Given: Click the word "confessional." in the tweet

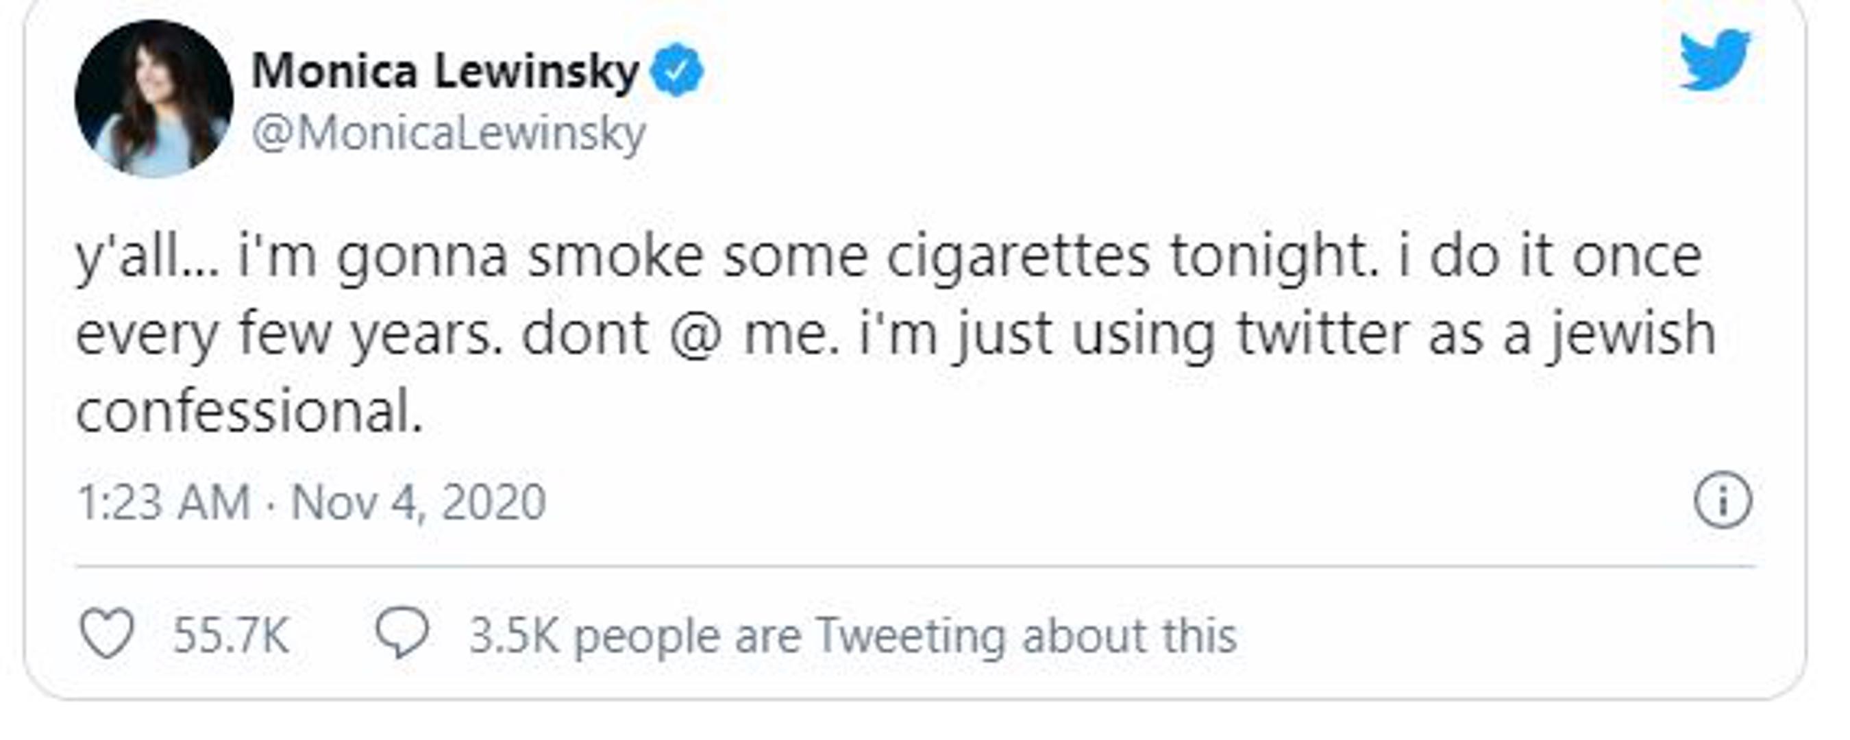Looking at the screenshot, I should pyautogui.click(x=249, y=412).
